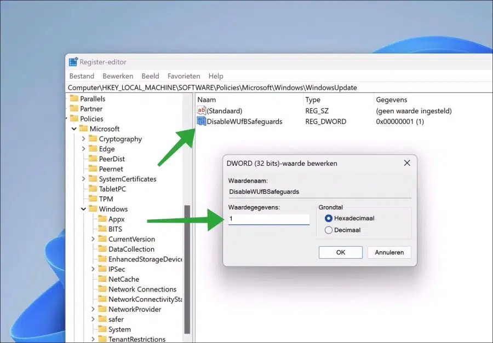
Task: Collapse the Windows key
Action: (x=84, y=209)
